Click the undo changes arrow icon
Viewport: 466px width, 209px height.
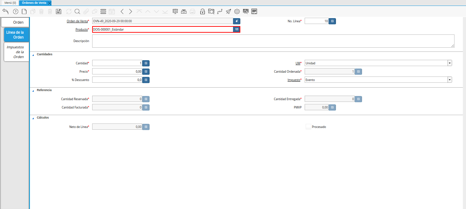point(6,11)
